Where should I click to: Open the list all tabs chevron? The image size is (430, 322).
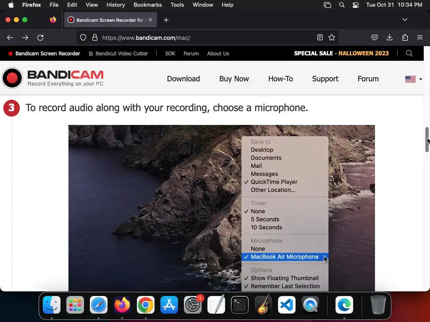(x=405, y=20)
